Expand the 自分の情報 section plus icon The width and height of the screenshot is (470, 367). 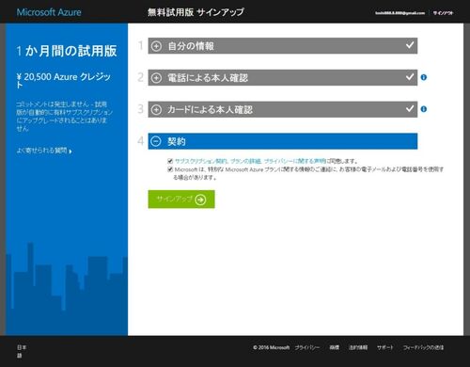point(156,46)
